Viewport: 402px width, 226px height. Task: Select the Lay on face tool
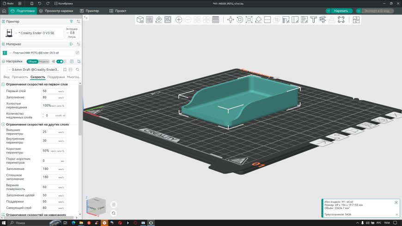pyautogui.click(x=258, y=20)
